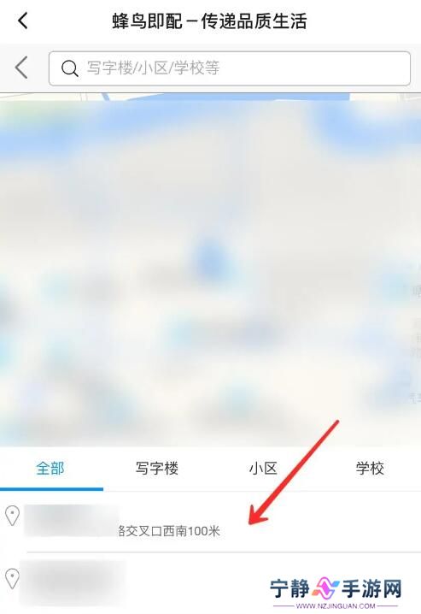The height and width of the screenshot is (614, 421).
Task: Focus the 写字楼/小区/学校等 search field
Action: 230,68
